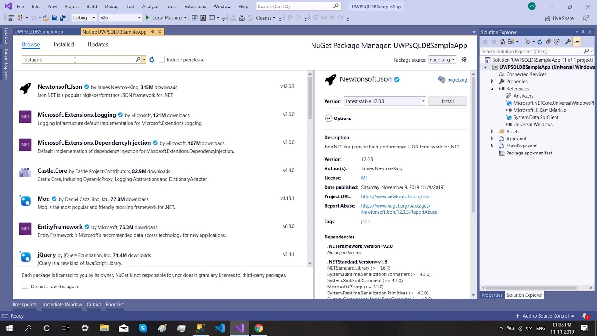Open Properties wrench icon in Solution Explorer

click(x=568, y=42)
